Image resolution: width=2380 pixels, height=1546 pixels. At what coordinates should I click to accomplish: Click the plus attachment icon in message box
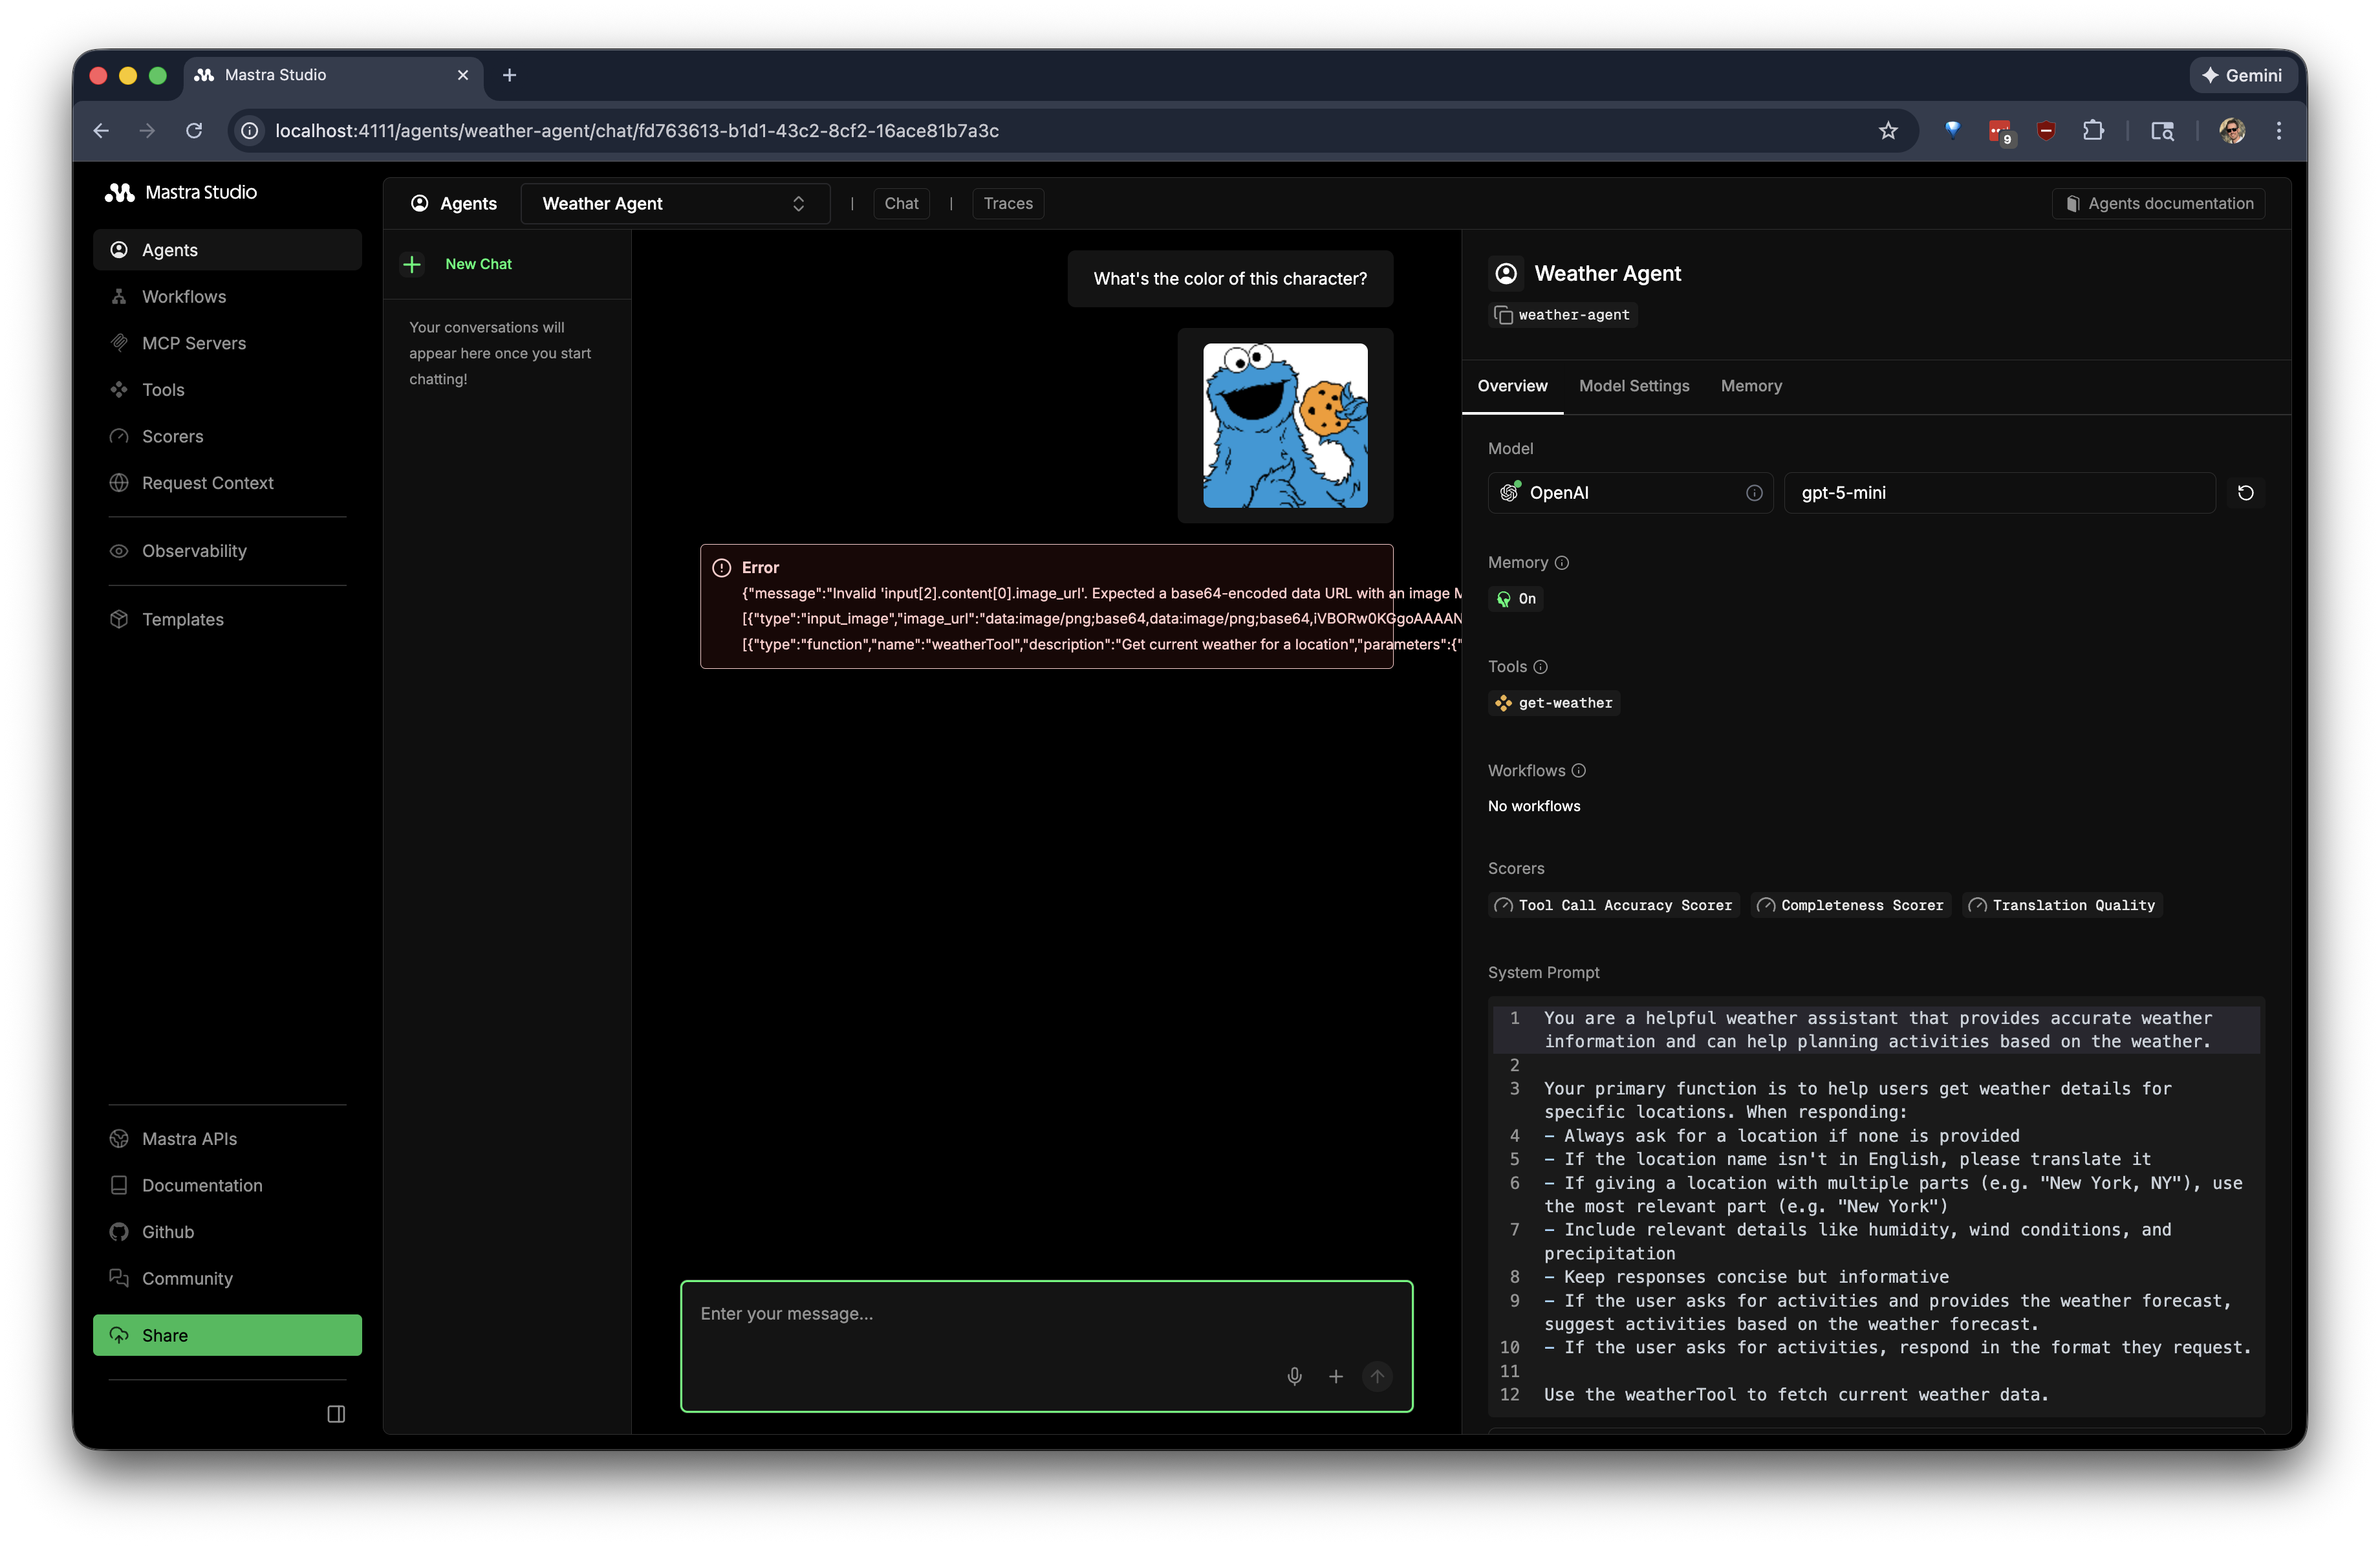(x=1335, y=1376)
